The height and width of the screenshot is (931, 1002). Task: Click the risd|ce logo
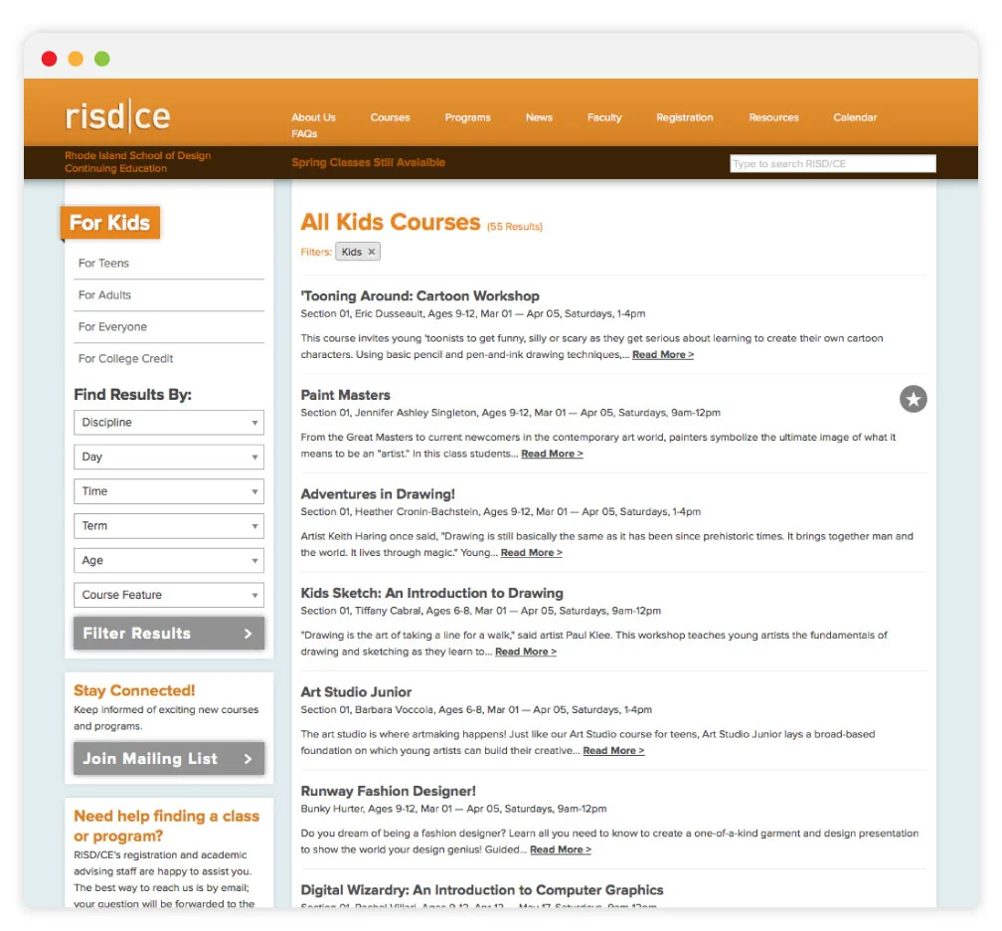(118, 116)
